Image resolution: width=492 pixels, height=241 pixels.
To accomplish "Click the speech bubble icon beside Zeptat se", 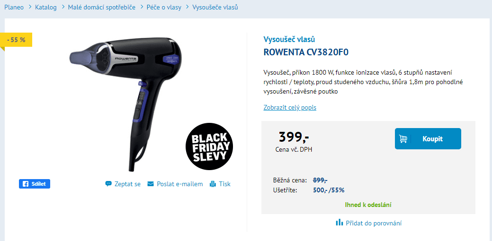I will coord(108,184).
